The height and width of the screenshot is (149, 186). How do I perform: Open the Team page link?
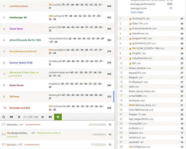tap(137, 12)
